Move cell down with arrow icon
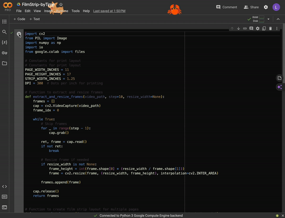 pyautogui.click(x=238, y=29)
